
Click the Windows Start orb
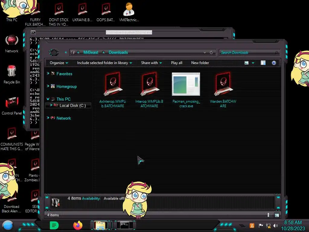(x=8, y=225)
